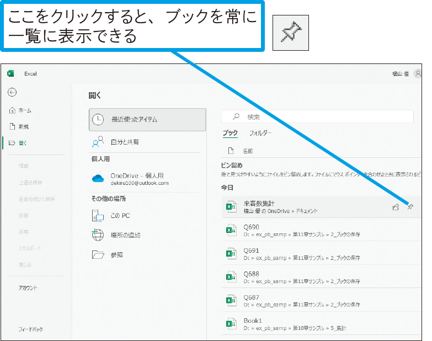
Task: Click Excel file icon of Q690
Action: click(x=231, y=230)
